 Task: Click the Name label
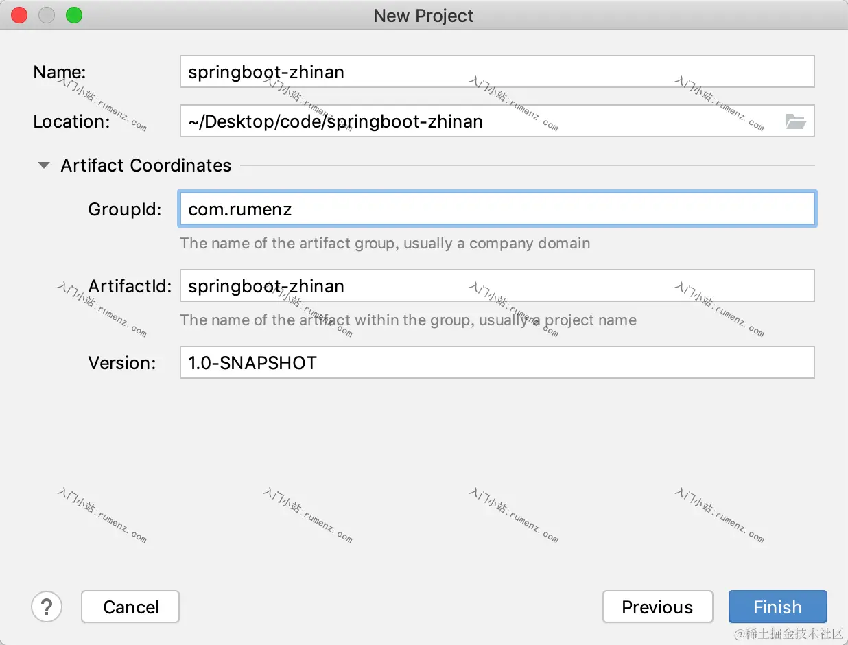pos(60,72)
